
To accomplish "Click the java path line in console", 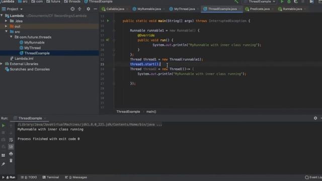I will 90,124.
